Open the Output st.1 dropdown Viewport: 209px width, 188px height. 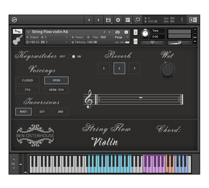[47, 37]
